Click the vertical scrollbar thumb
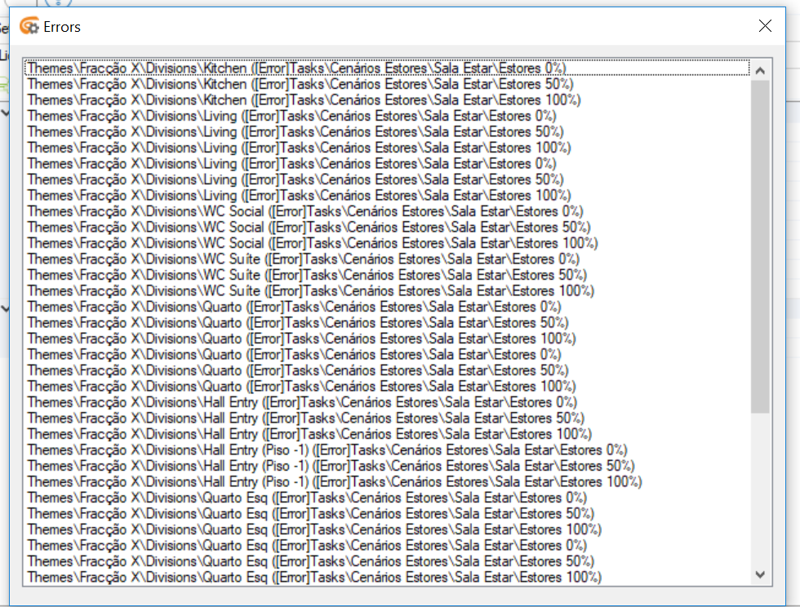Screen dimensions: 800x607 pos(760,245)
